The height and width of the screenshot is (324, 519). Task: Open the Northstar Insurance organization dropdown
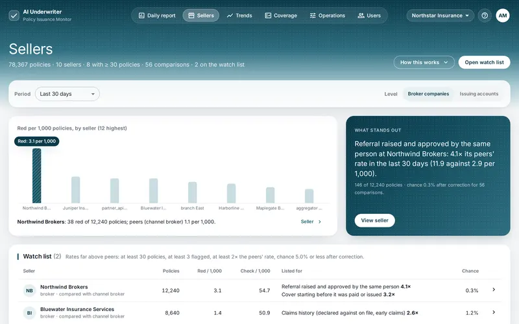point(441,16)
